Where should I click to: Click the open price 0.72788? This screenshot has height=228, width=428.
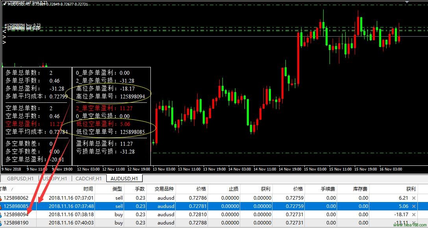pyautogui.click(x=198, y=223)
